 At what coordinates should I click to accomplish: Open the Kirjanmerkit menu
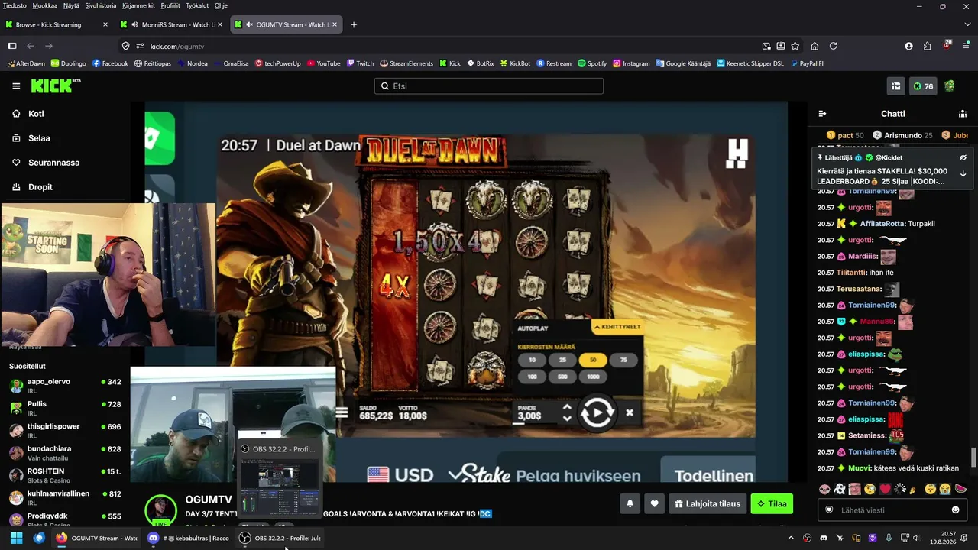[x=139, y=5]
